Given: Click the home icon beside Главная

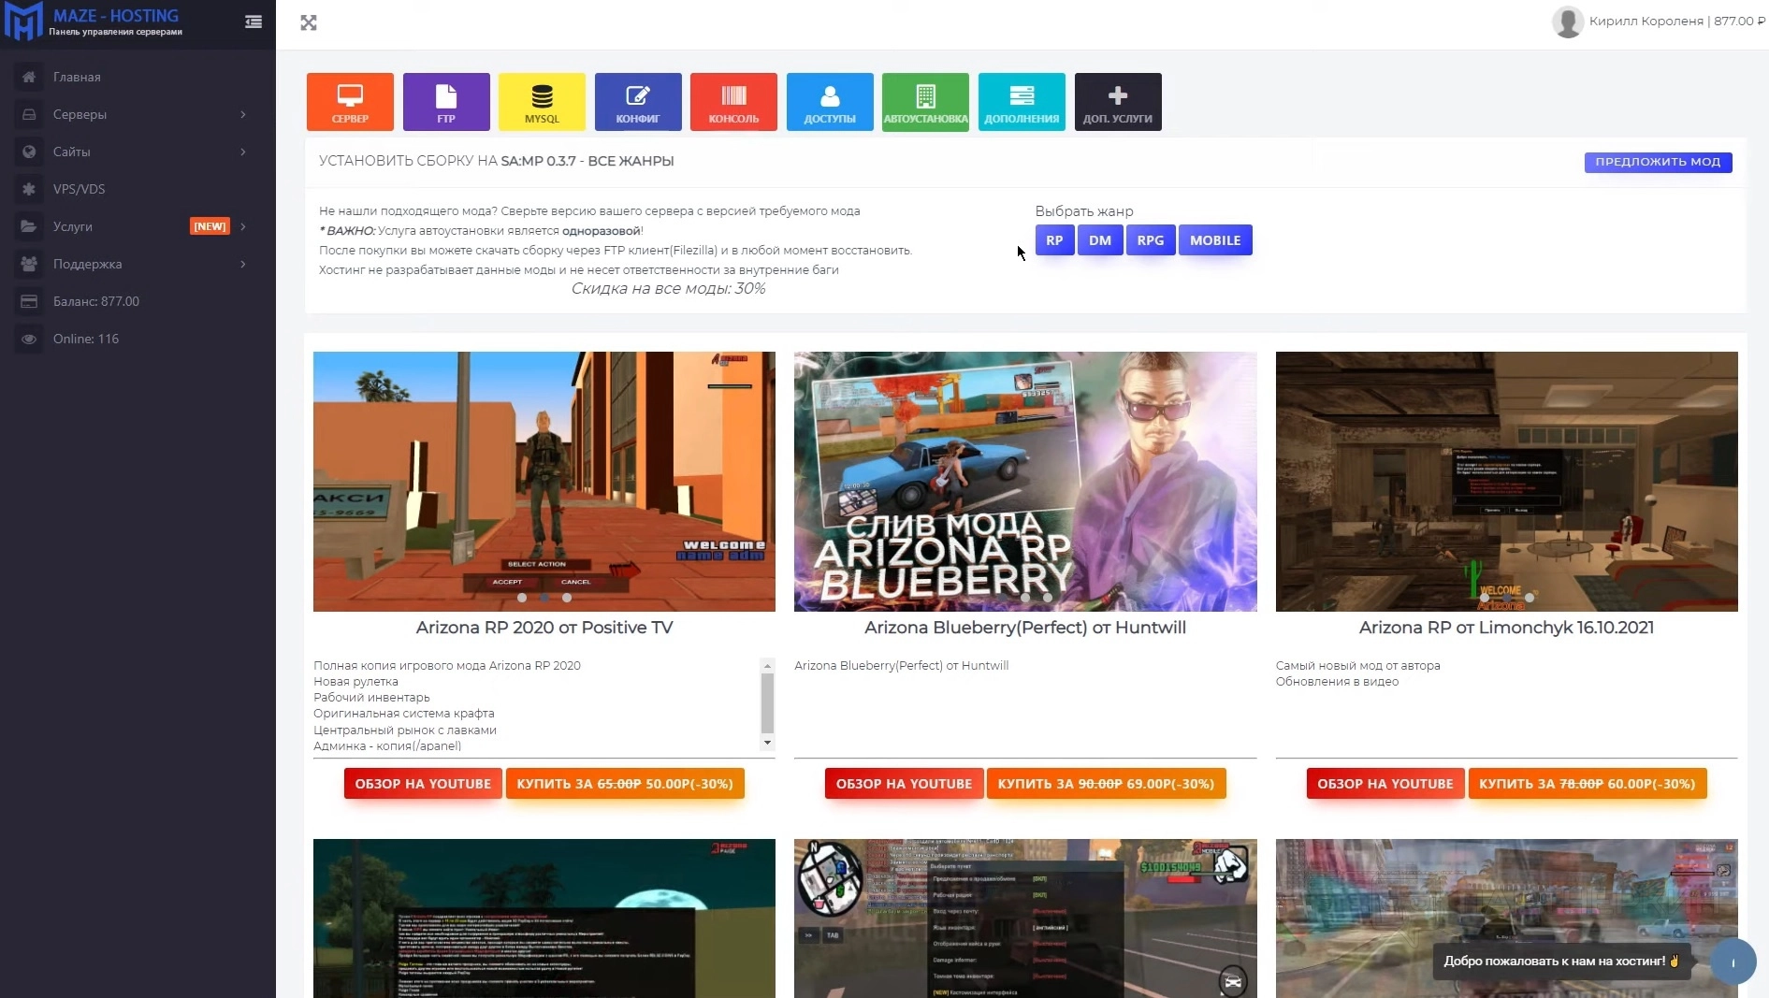Looking at the screenshot, I should point(29,77).
